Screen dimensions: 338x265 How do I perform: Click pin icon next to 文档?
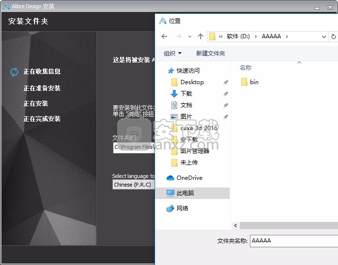[x=225, y=105]
